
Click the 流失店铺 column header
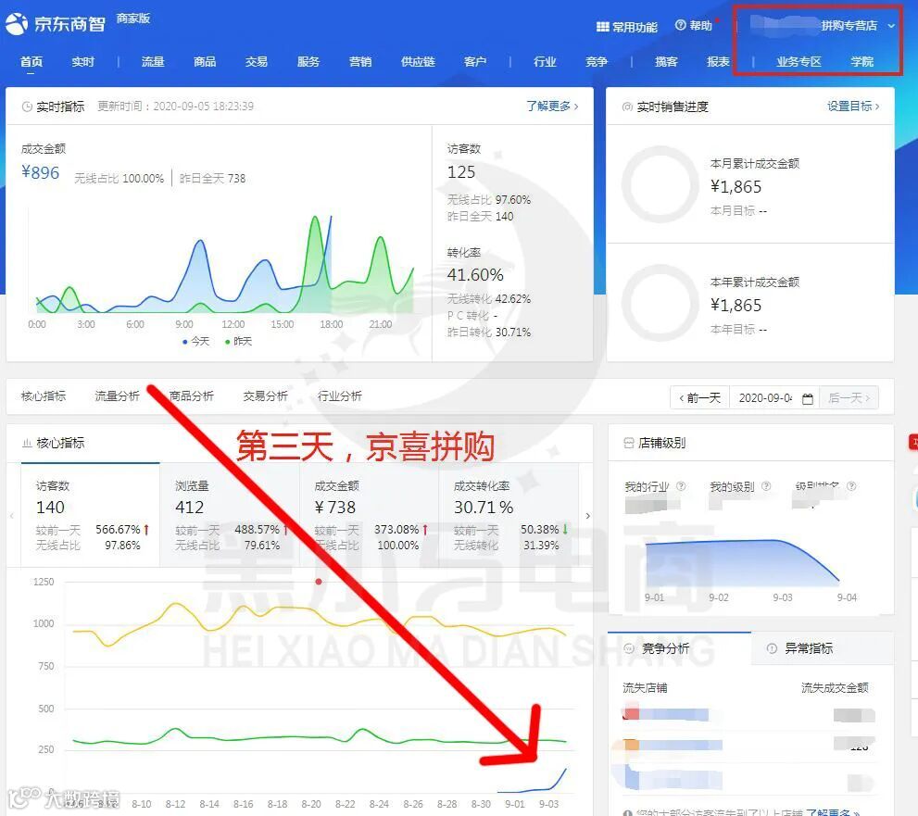(645, 688)
